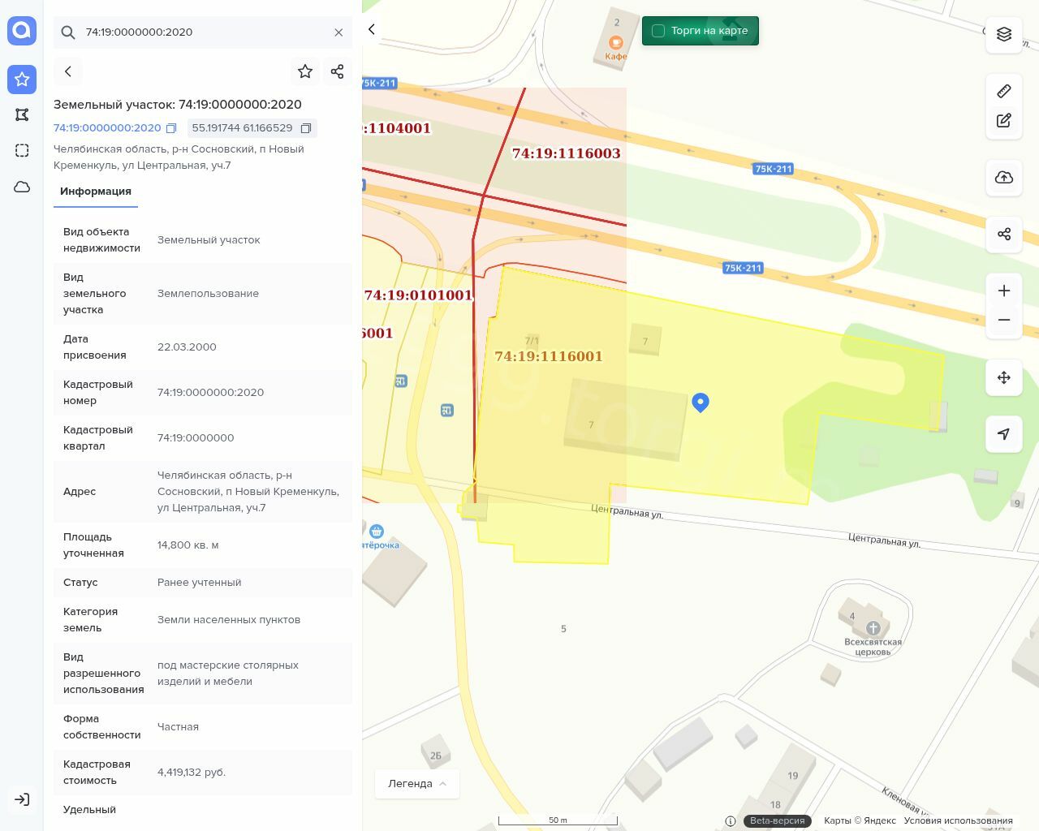Open the map drawing edit tool
The width and height of the screenshot is (1039, 831).
1004,121
